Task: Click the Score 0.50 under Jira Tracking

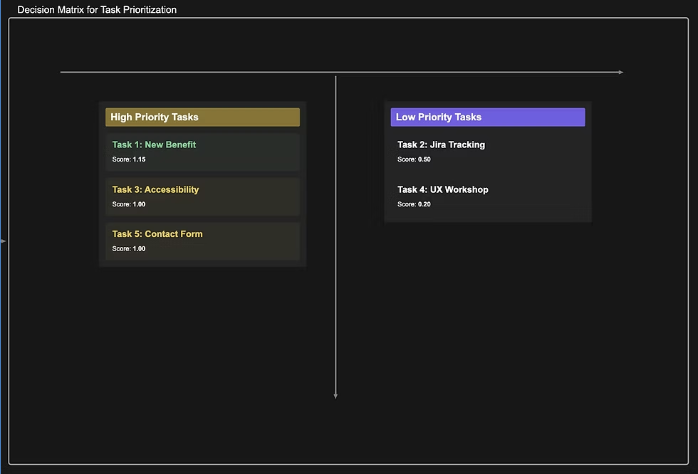Action: (x=424, y=159)
